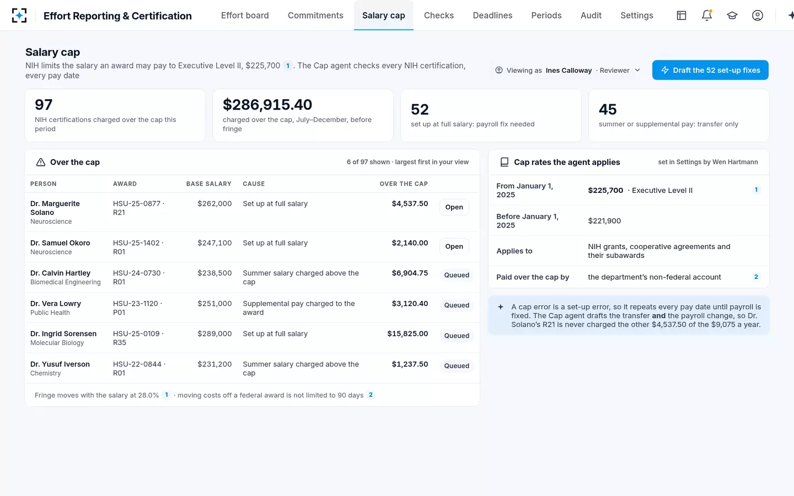This screenshot has width=794, height=496.
Task: Click Open for Dr. Samuel Okoro
Action: pyautogui.click(x=454, y=246)
